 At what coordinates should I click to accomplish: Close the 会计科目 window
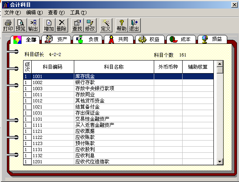pyautogui.click(x=235, y=5)
